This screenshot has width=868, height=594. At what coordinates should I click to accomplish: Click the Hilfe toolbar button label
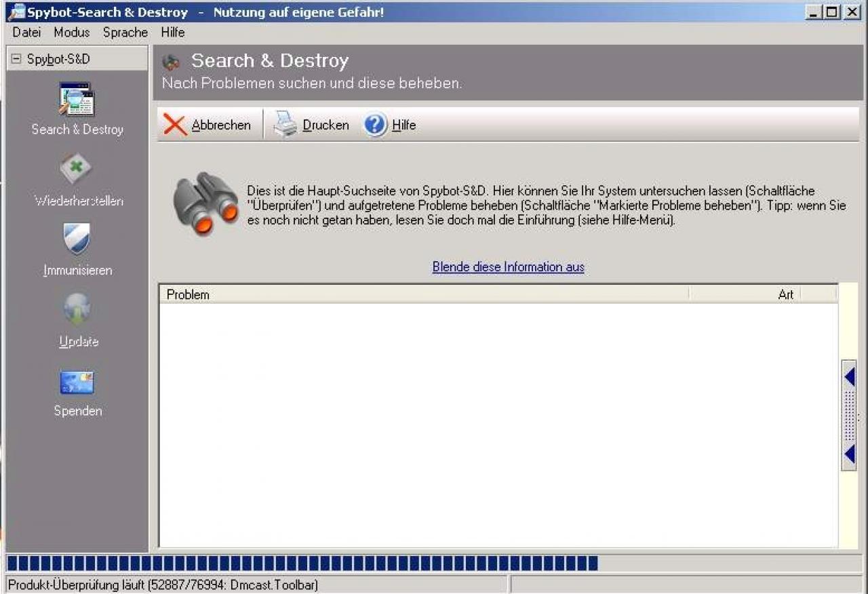click(404, 125)
